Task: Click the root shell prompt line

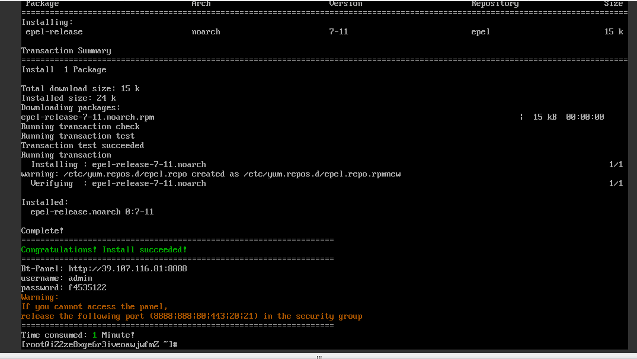Action: click(x=100, y=345)
